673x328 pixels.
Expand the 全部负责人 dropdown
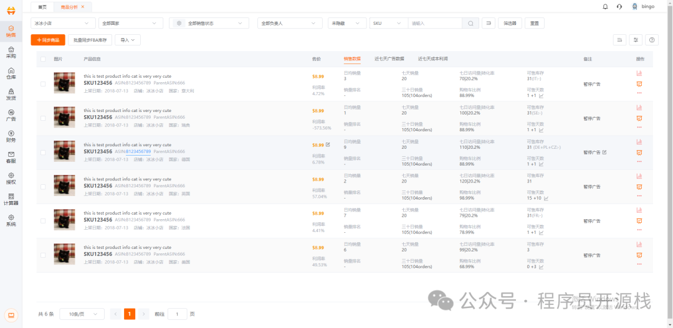[290, 23]
